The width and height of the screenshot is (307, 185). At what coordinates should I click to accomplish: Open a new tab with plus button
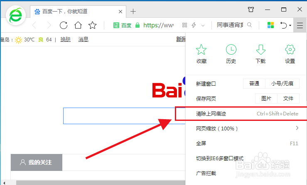click(x=133, y=12)
